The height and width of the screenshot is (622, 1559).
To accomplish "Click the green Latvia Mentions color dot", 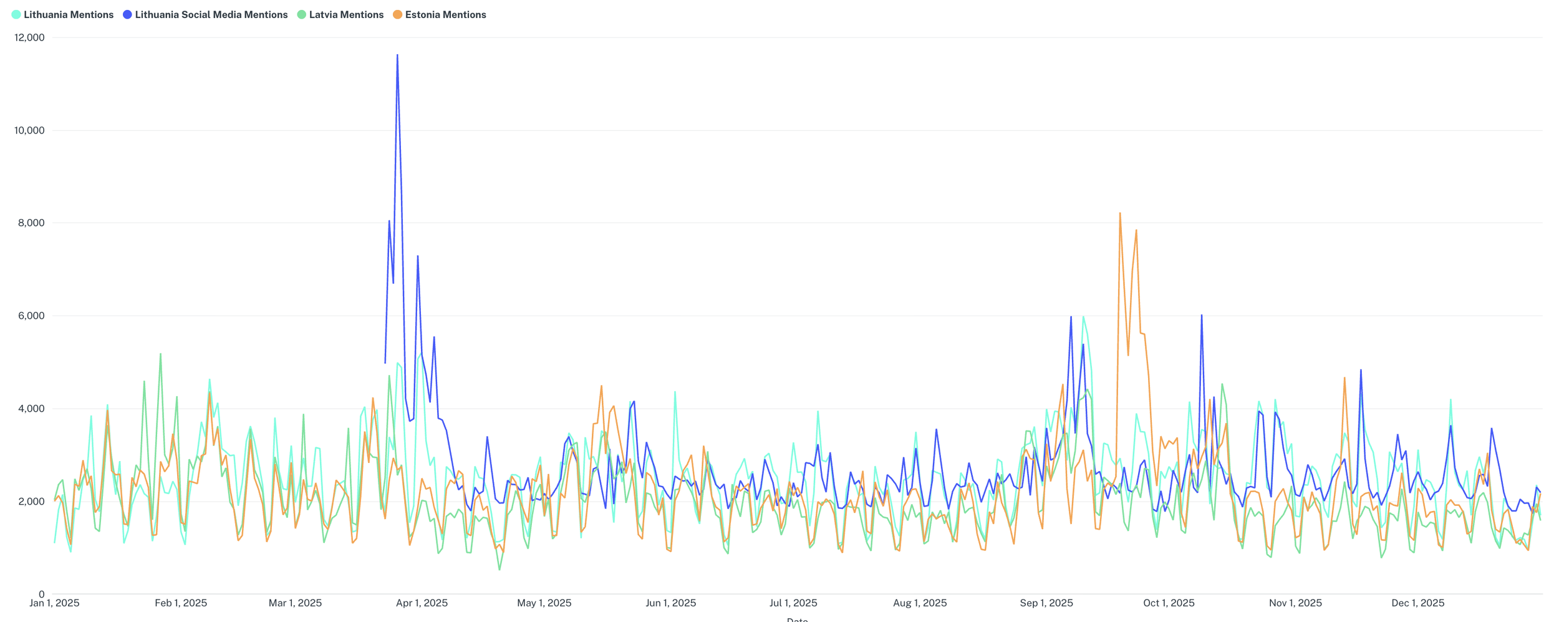I will [302, 14].
